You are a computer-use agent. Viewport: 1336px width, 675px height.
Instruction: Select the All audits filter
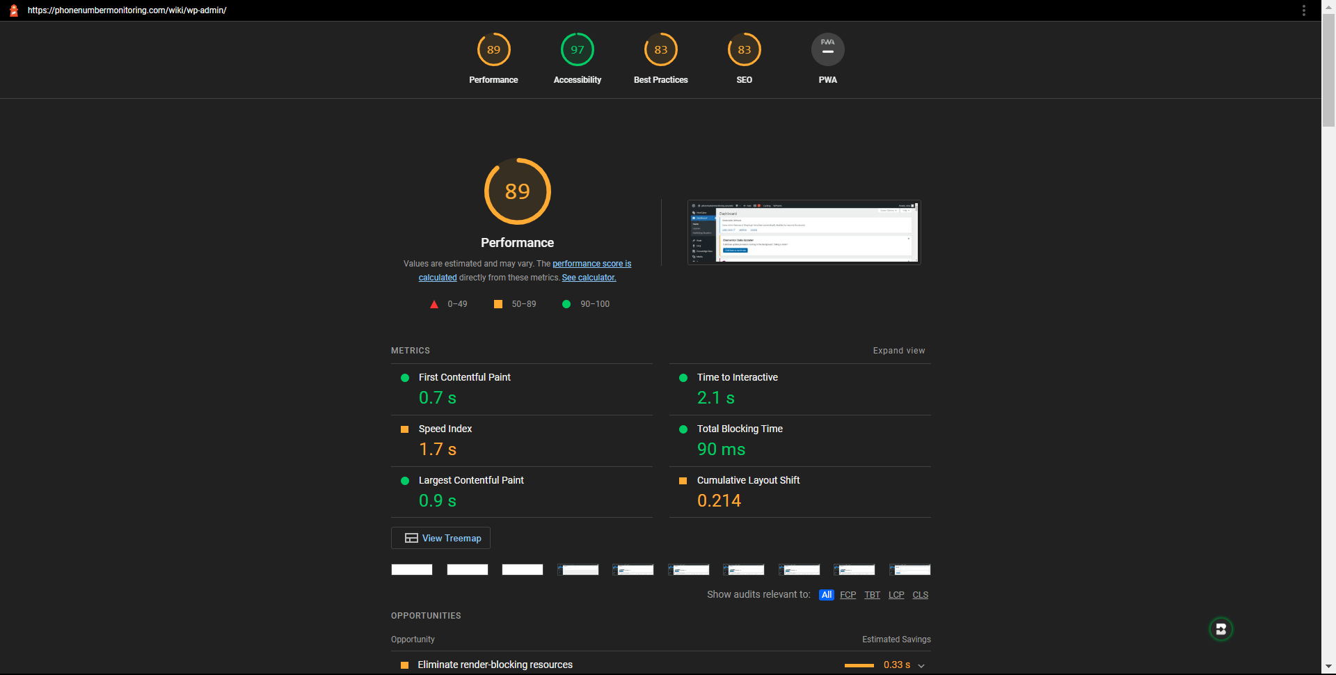pyautogui.click(x=826, y=595)
